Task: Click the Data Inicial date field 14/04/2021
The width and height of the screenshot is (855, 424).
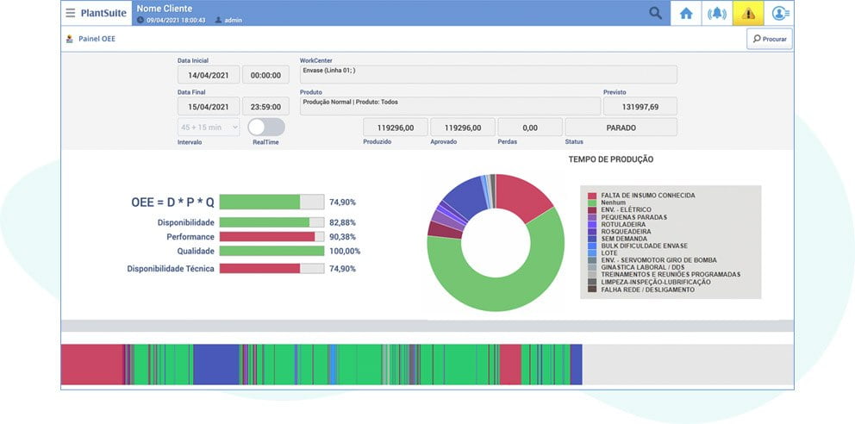Action: [209, 75]
